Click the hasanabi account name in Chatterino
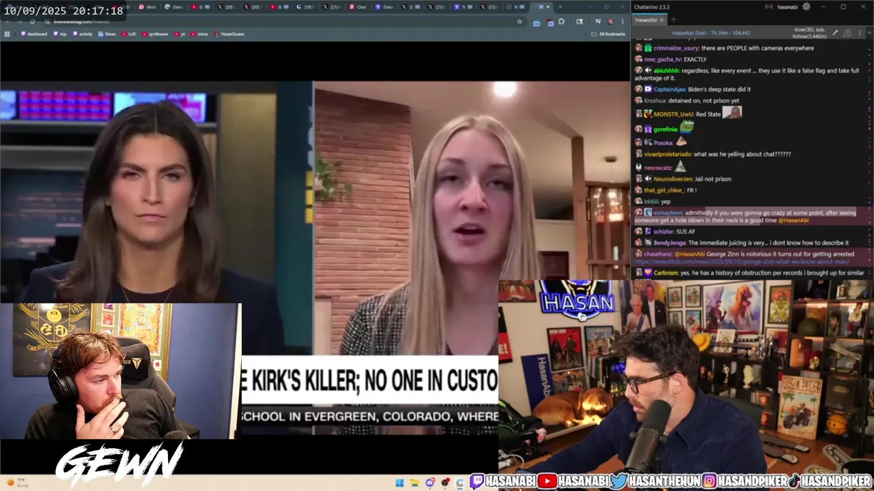 pyautogui.click(x=787, y=7)
